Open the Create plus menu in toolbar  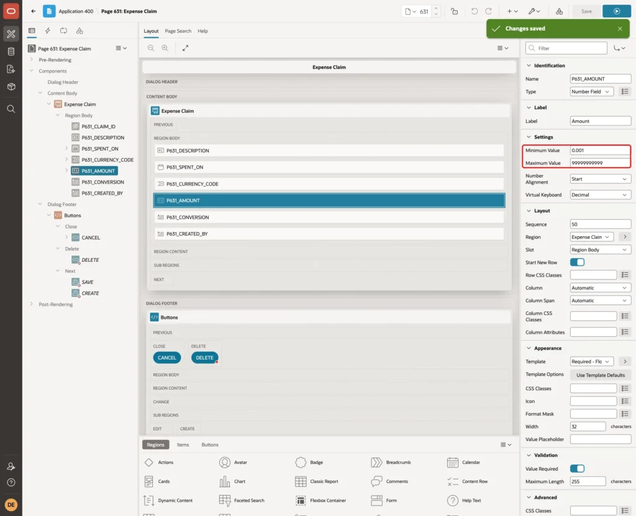pyautogui.click(x=512, y=11)
